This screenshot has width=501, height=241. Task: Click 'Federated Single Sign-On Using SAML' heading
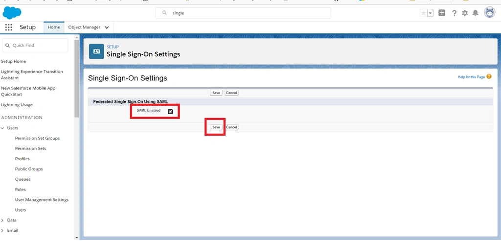click(130, 102)
